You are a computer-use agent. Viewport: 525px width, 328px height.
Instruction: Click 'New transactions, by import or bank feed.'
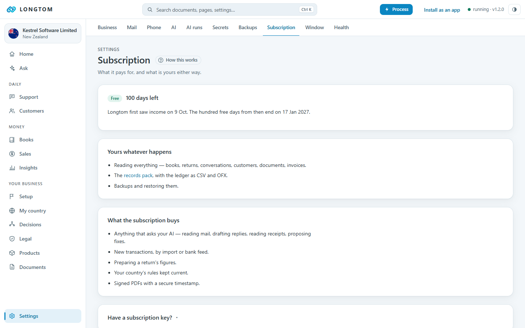pos(162,252)
